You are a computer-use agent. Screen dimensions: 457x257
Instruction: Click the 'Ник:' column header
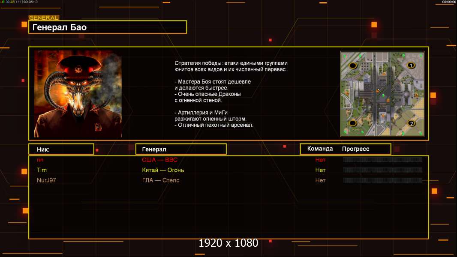coord(61,149)
